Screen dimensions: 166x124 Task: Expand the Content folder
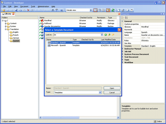pos(6,24)
